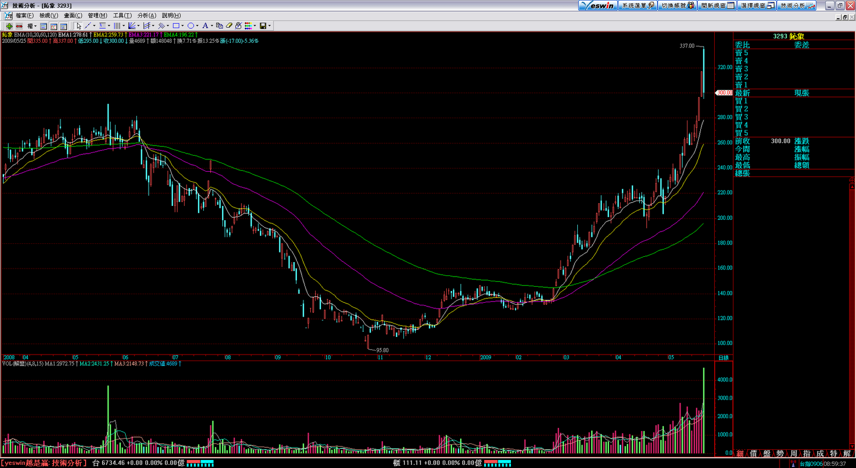856x468 pixels.
Task: Click the 技術分析 top bar button
Action: [797, 5]
